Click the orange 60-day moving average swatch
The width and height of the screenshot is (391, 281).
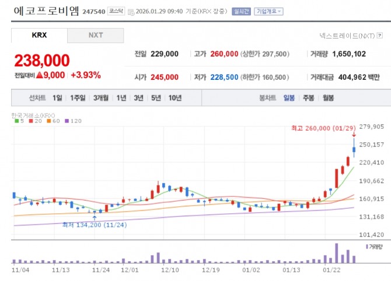coord(49,121)
